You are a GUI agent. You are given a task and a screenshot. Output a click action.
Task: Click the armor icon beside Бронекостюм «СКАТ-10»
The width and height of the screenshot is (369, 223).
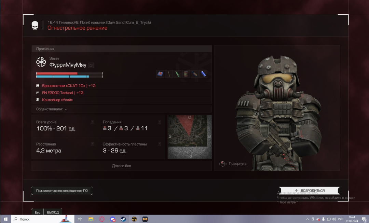(x=38, y=86)
